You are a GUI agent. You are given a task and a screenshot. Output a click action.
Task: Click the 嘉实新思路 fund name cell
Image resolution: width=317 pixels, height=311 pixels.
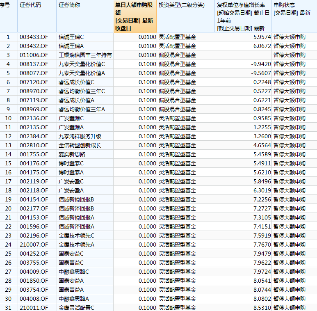72,154
